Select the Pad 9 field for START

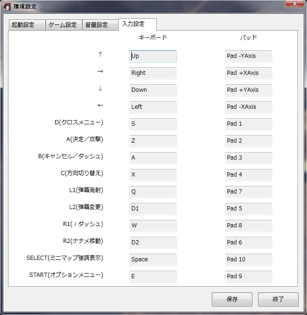point(248,276)
